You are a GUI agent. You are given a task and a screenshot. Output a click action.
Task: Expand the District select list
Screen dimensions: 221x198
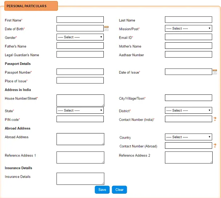click(189, 110)
